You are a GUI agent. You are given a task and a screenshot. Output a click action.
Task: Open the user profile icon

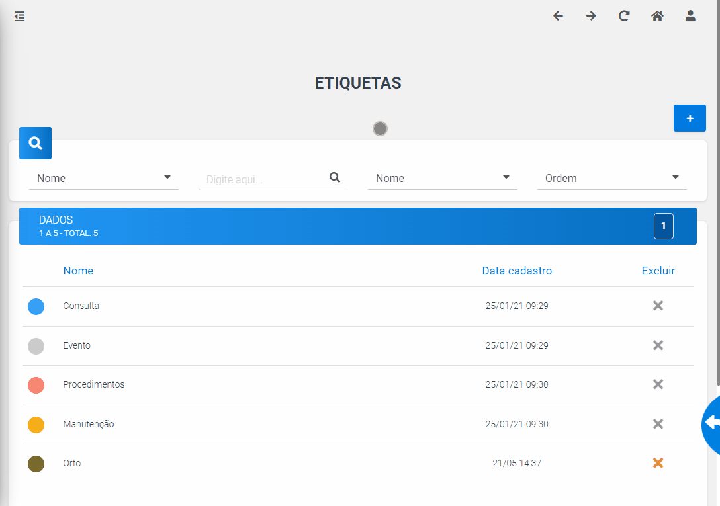tap(690, 16)
